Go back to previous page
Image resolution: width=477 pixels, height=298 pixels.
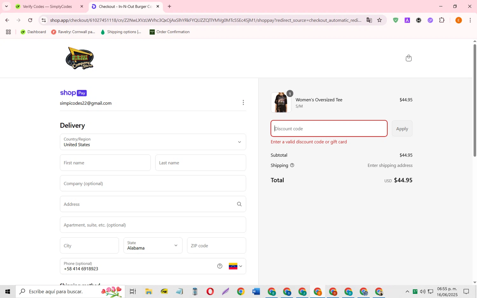[x=7, y=20]
